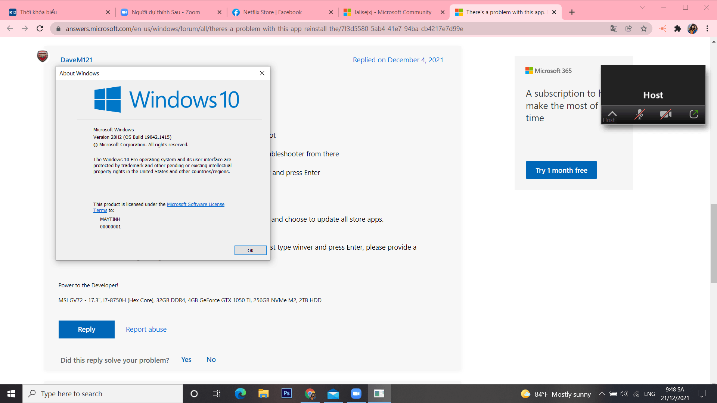The height and width of the screenshot is (403, 717).
Task: Switch to the Thời khóa biểu tab
Action: [x=38, y=12]
